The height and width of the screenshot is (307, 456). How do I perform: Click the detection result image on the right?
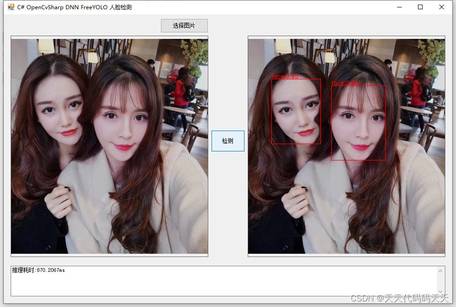tap(346, 146)
